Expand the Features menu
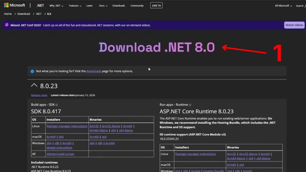This screenshot has width=306, height=172. click(75, 6)
